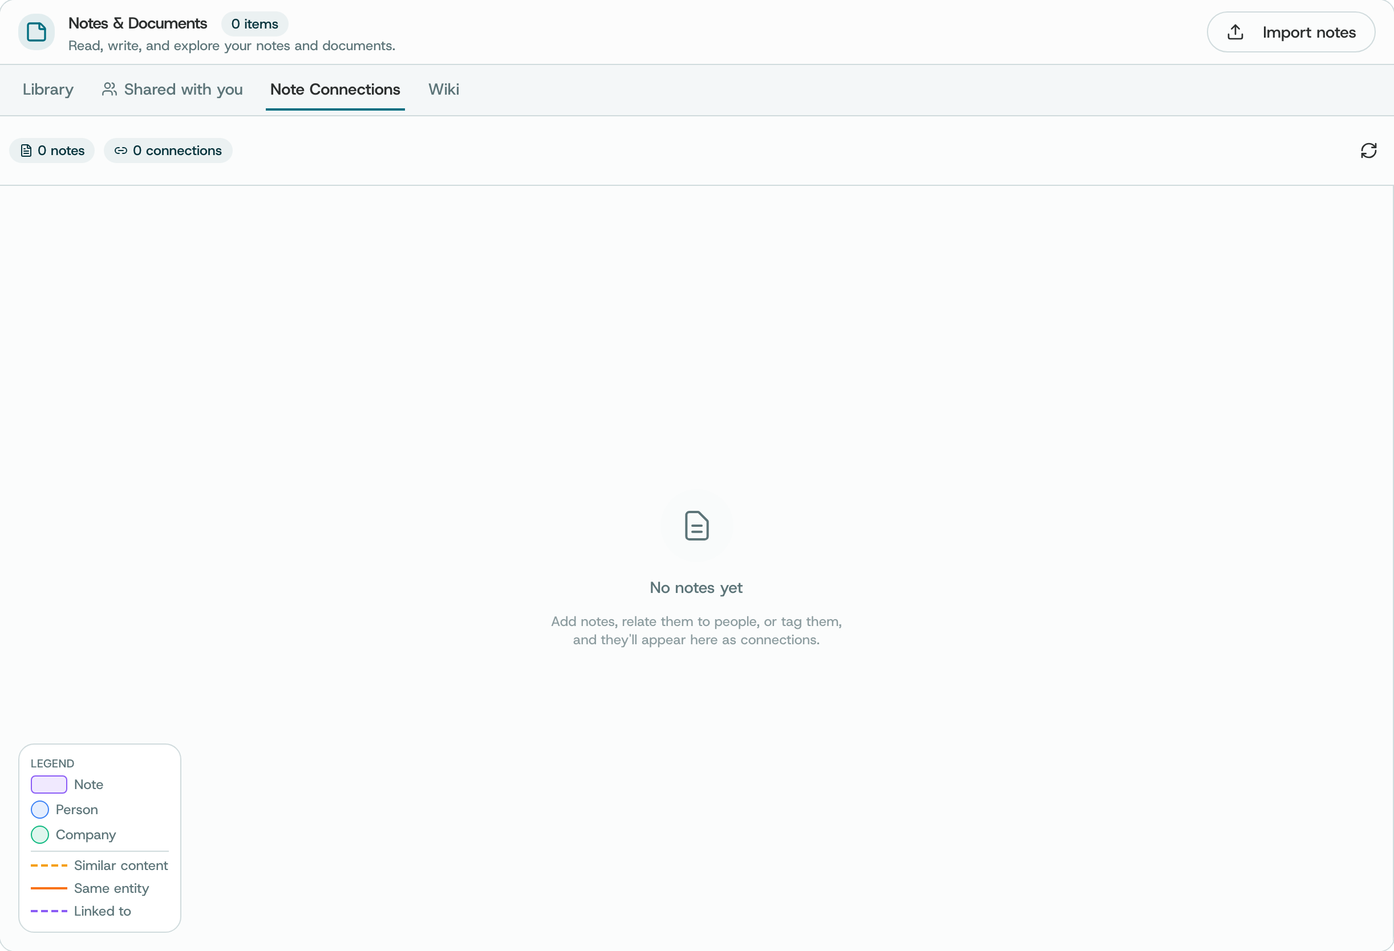Click the No notes yet heading
This screenshot has width=1394, height=951.
[x=696, y=588]
